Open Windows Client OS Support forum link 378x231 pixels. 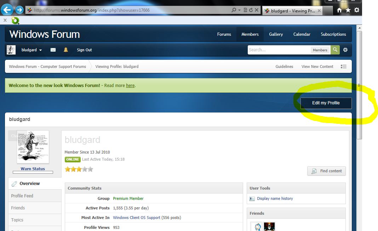click(137, 218)
